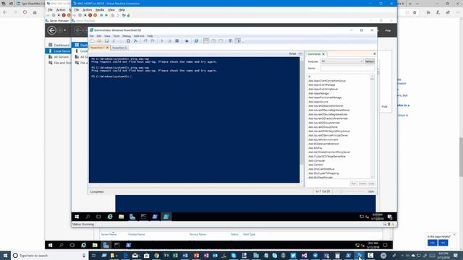Screen dimensions: 463x260
Task: Open Media menu in Virtual Machine Connection window
Action: tap(100, 9)
